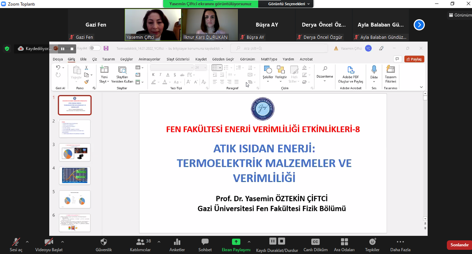Open the Yeni Slayt dropdown arrow

tap(108, 82)
